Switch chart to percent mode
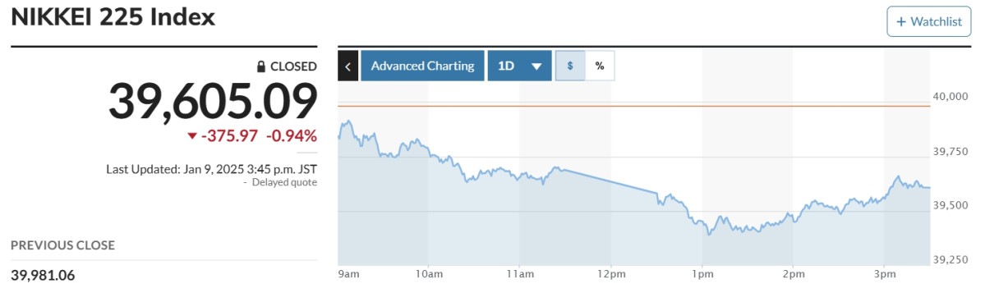 (600, 66)
